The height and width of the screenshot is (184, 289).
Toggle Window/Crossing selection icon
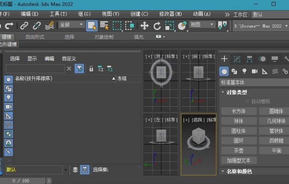130,26
